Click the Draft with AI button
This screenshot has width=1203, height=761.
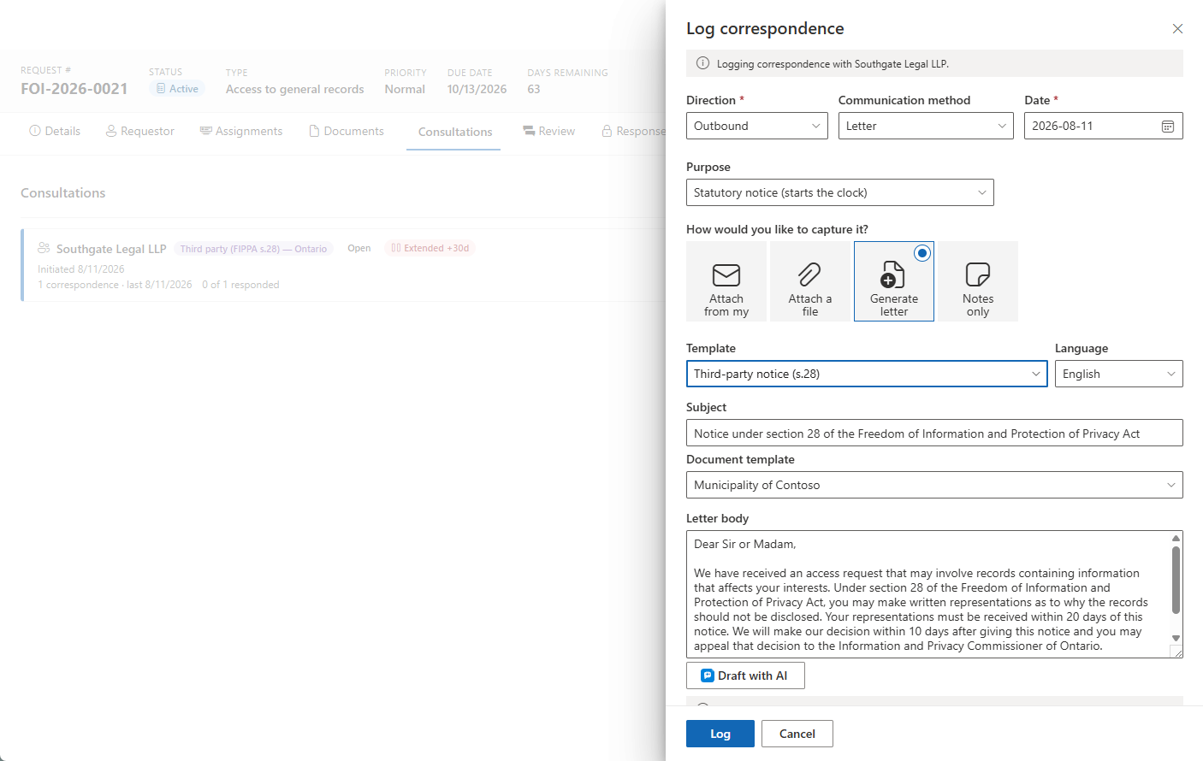coord(745,675)
